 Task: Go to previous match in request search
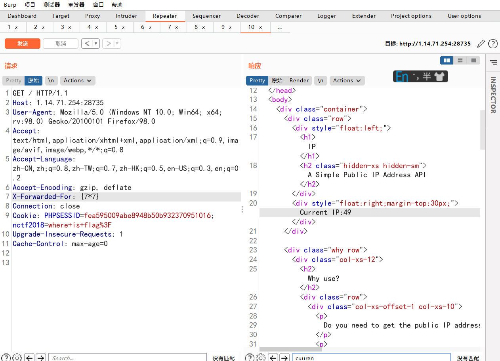tap(30, 358)
